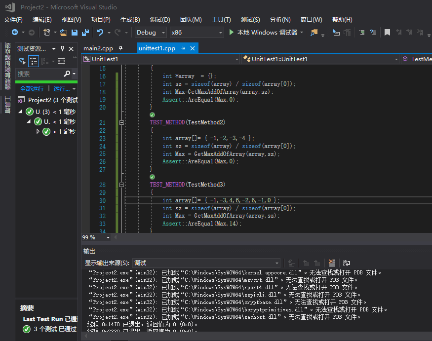Click the save all files icon
432x341 pixels.
click(85, 33)
